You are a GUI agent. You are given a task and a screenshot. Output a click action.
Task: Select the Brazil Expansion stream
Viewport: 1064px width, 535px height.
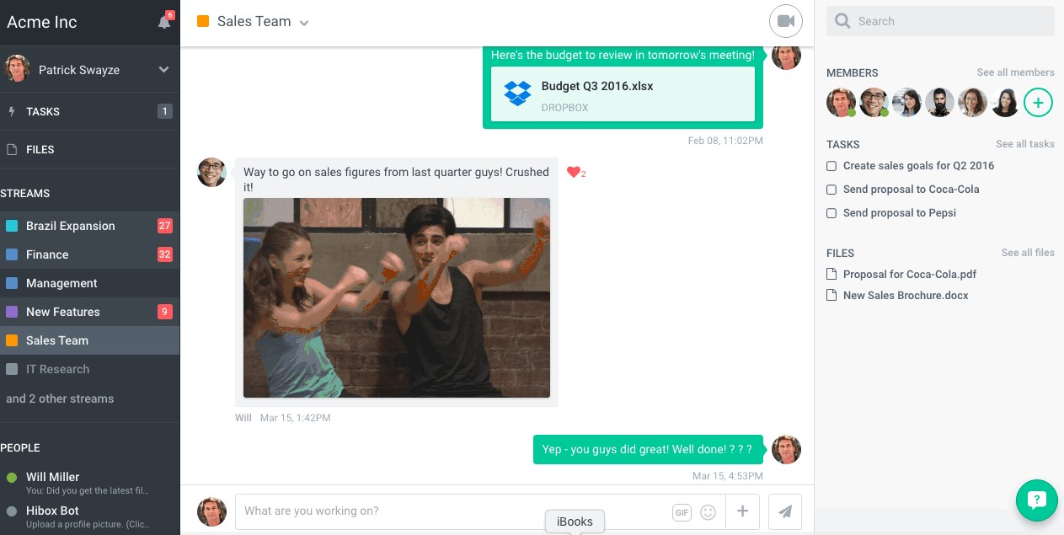pyautogui.click(x=89, y=226)
